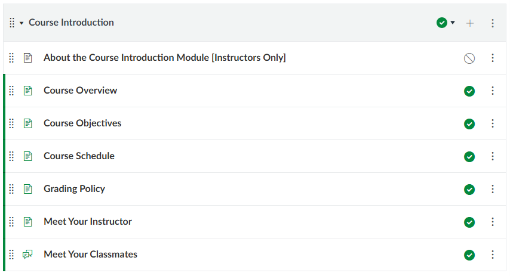Open the Meet Your Instructor page link

click(88, 222)
